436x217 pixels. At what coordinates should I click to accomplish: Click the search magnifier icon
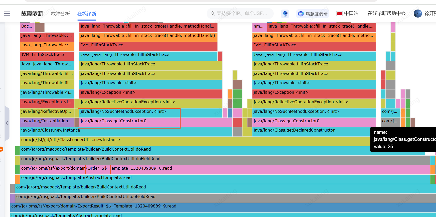pos(213,14)
